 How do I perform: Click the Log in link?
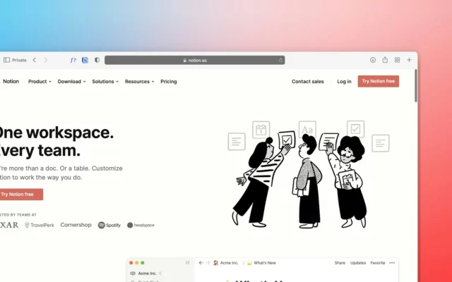click(x=344, y=82)
